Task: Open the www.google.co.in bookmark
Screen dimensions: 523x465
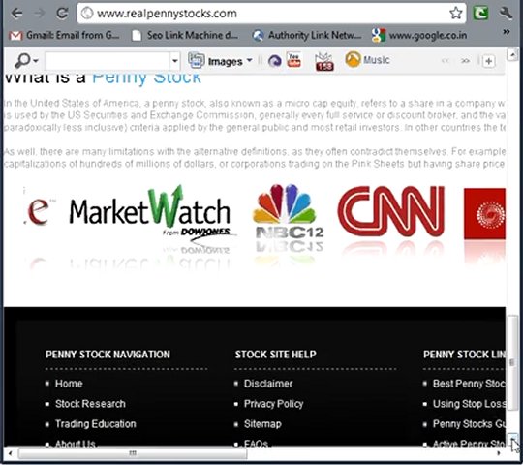Action: click(x=419, y=35)
